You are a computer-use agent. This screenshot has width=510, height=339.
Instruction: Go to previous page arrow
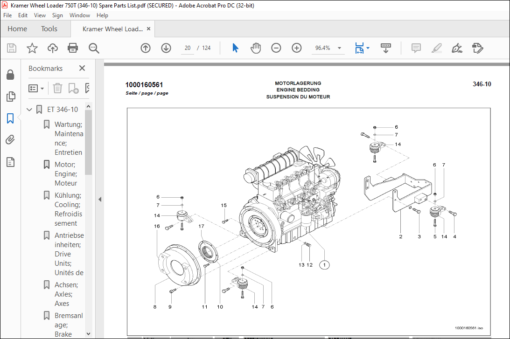146,48
